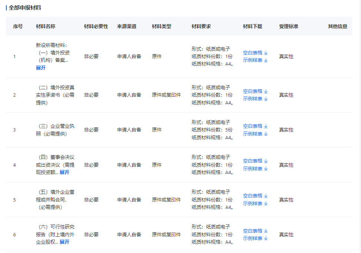The height and width of the screenshot is (253, 361).
Task: Expand the 可行性研究报告 material name in row 6
Action: tap(65, 242)
